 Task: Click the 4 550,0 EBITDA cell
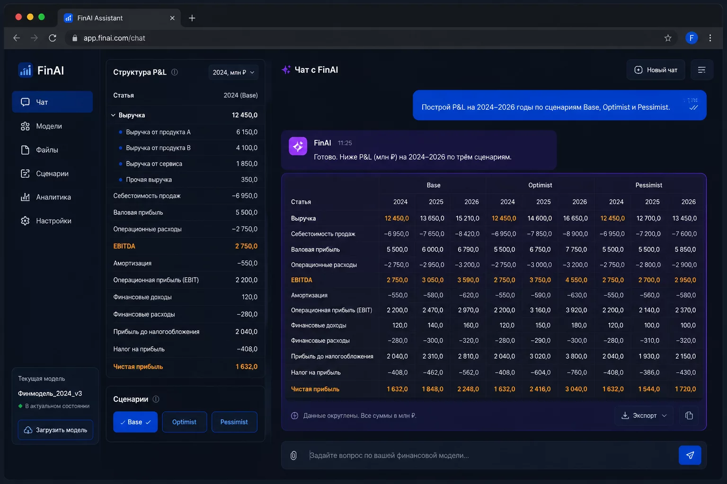point(576,280)
